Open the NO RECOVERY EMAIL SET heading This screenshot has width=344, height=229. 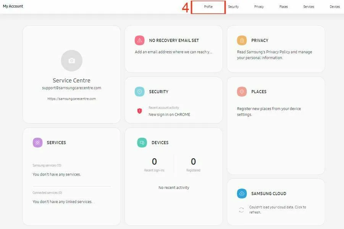point(174,40)
